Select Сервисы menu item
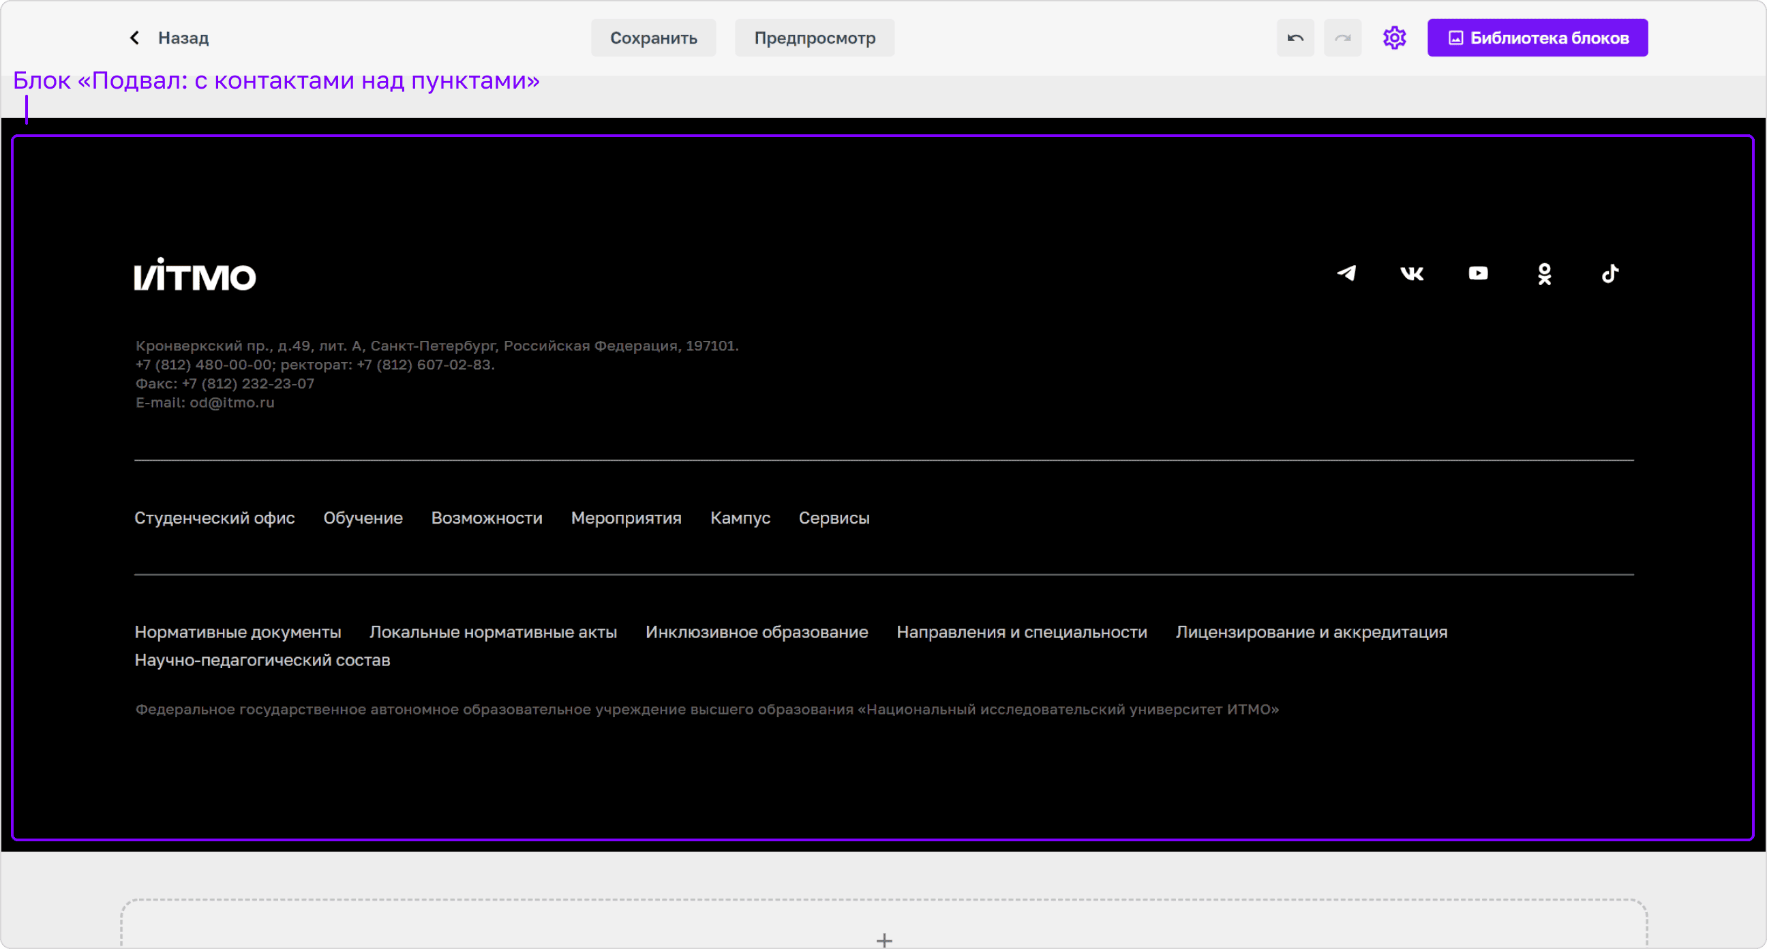The width and height of the screenshot is (1767, 949). click(x=834, y=518)
